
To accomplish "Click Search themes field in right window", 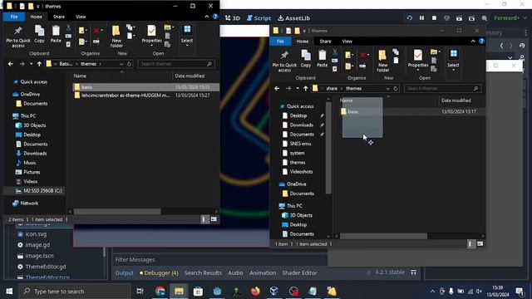I will pos(442,89).
